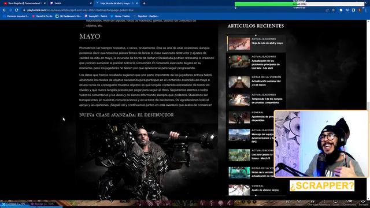The height and width of the screenshot is (208, 370).
Task: Open the Nightbot Dashboard bookmark
Action: click(x=146, y=16)
